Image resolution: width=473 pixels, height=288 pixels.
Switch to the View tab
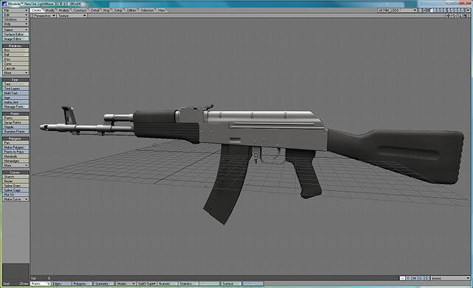click(x=162, y=10)
